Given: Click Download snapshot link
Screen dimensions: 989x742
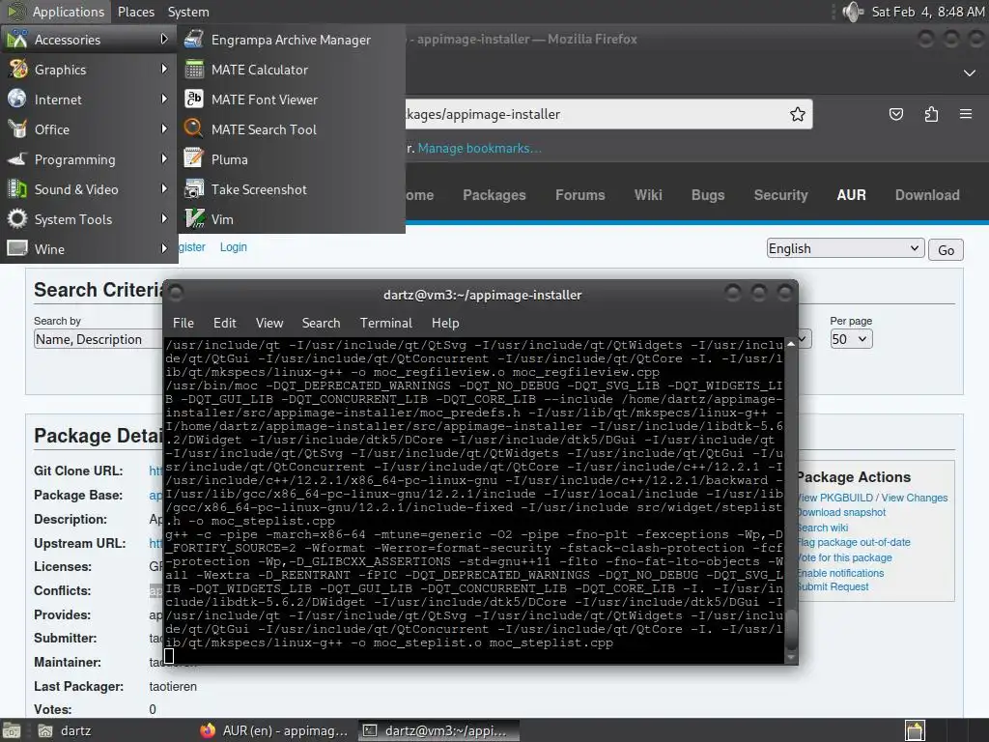Looking at the screenshot, I should tap(841, 512).
